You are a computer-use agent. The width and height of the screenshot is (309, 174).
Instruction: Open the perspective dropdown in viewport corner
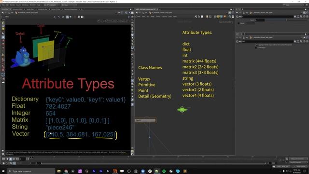tap(100, 21)
